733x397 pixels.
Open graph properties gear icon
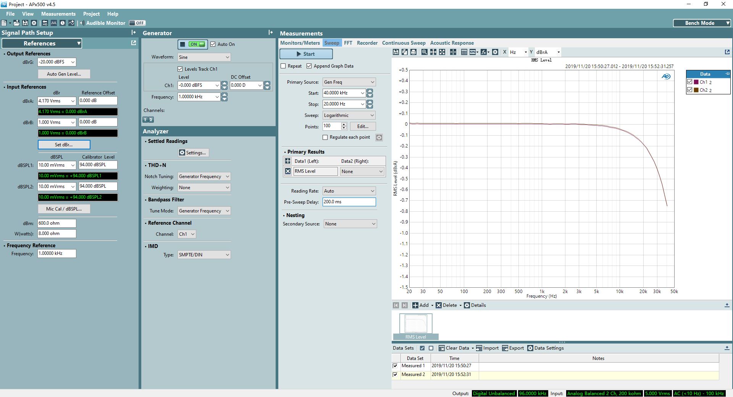[x=495, y=52]
